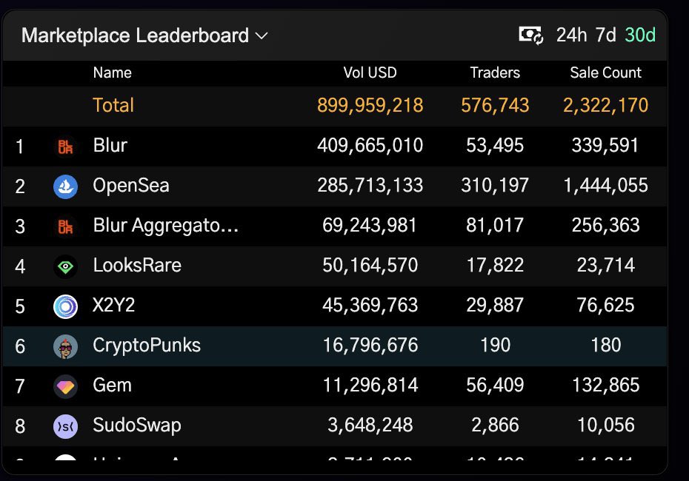Click OpenSea traders value 310,197
The image size is (689, 481).
coord(495,185)
